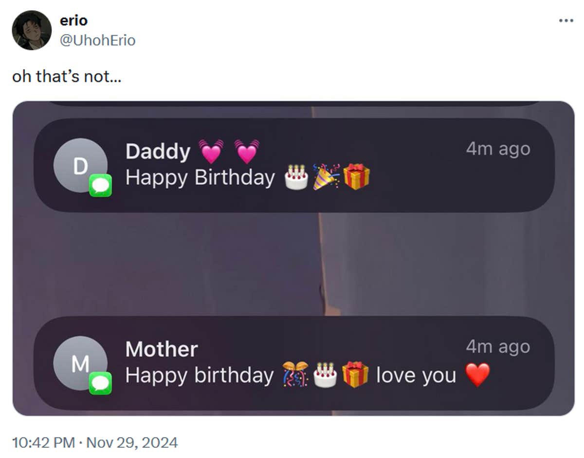This screenshot has width=584, height=458.
Task: Click the red heart emoji in Mother's message
Action: [477, 375]
